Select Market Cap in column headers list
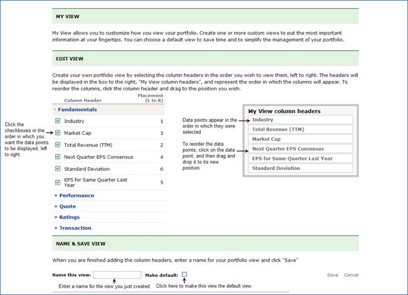408x295 pixels. pyautogui.click(x=300, y=139)
